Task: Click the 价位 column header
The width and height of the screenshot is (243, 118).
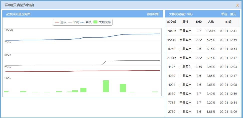Action: [x=199, y=22]
